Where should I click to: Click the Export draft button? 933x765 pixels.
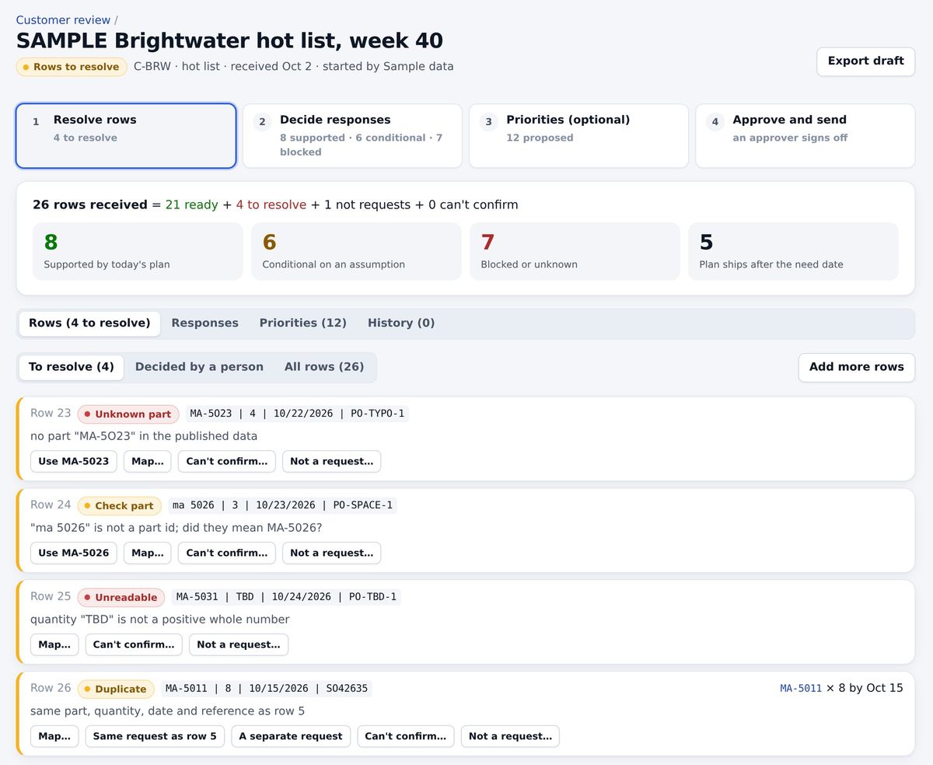(x=865, y=61)
